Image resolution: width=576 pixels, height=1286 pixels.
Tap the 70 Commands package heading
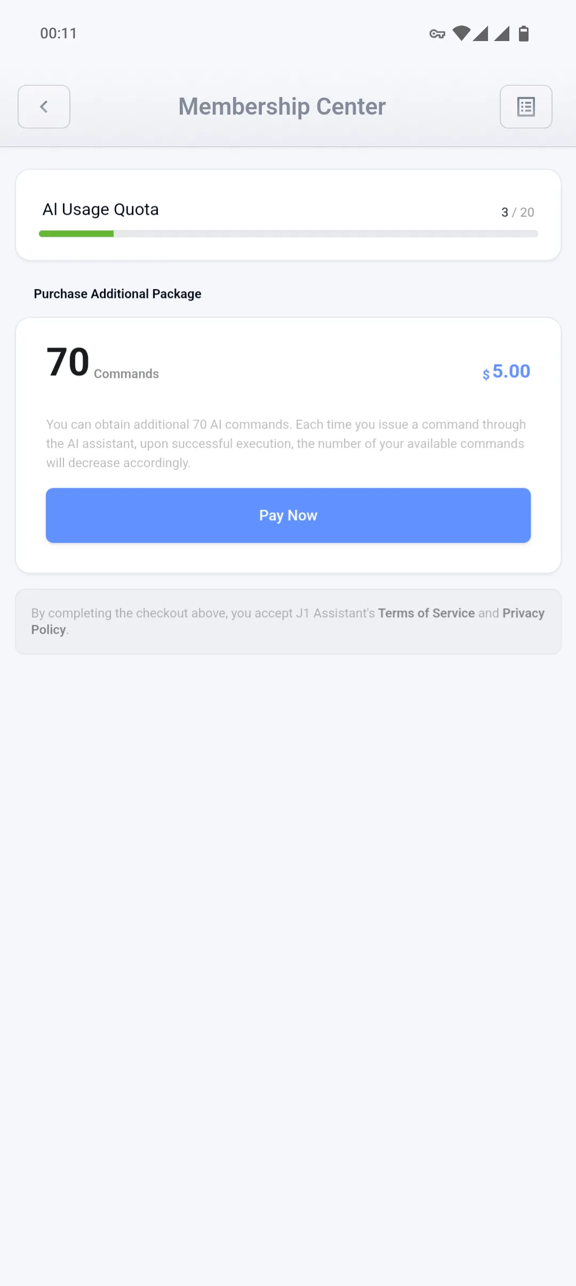(102, 363)
